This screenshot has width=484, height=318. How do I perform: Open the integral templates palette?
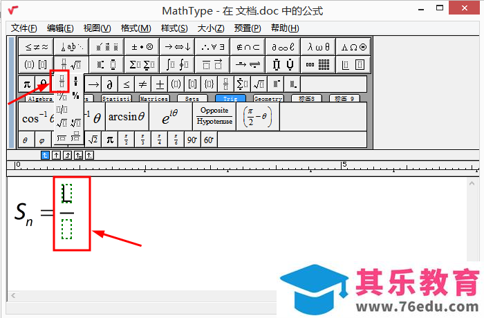pyautogui.click(x=177, y=64)
